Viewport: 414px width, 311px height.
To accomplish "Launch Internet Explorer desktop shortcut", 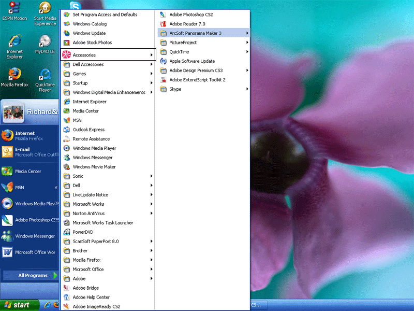I will [x=14, y=47].
